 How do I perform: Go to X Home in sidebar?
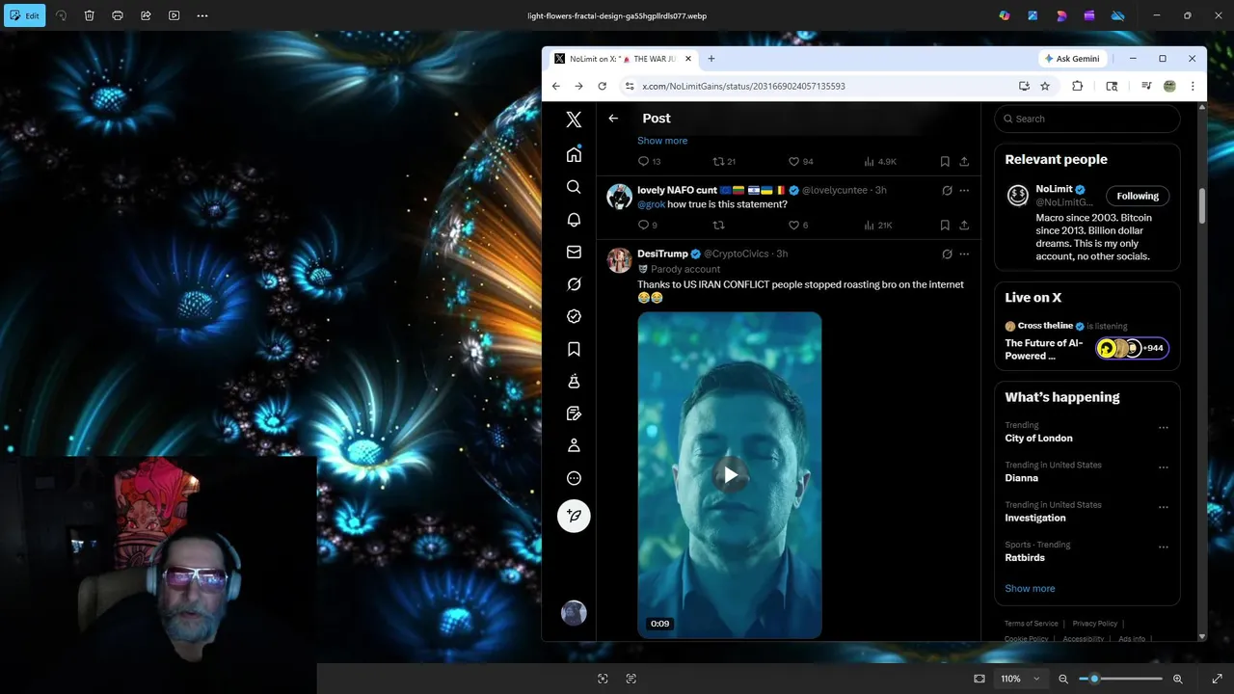(574, 154)
